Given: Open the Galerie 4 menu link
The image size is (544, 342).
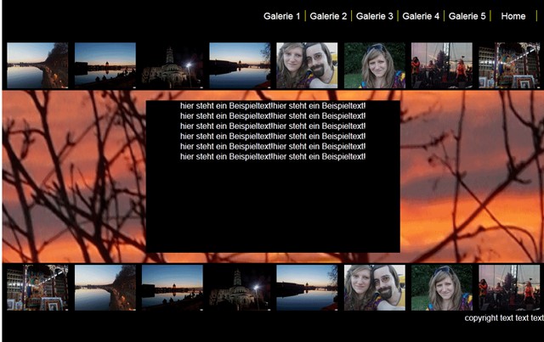Looking at the screenshot, I should [421, 16].
